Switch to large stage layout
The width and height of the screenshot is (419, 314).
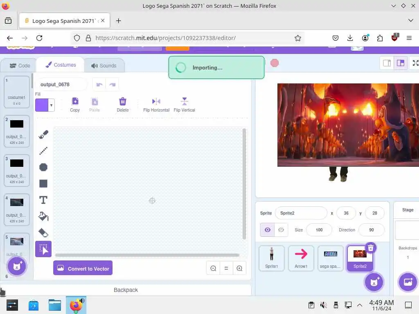click(400, 63)
